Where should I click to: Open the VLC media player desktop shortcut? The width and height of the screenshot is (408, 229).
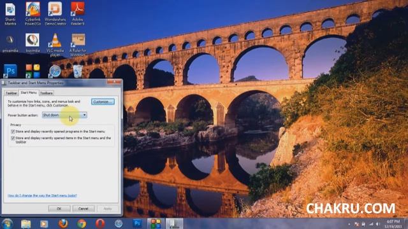pos(55,45)
